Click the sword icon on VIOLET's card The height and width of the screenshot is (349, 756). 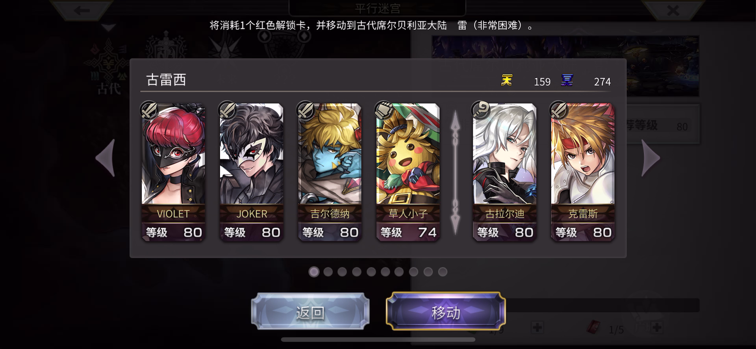coord(149,110)
